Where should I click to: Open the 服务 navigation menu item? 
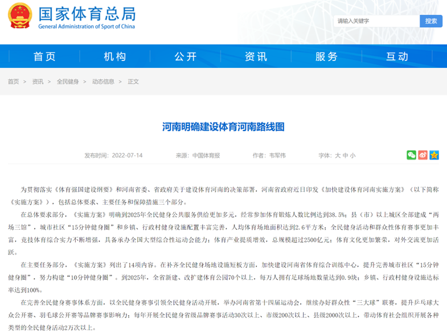(327, 56)
